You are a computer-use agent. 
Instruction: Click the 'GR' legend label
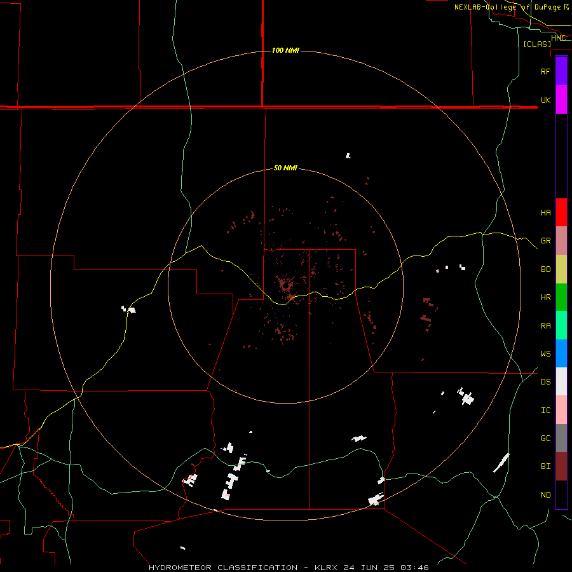pos(545,241)
